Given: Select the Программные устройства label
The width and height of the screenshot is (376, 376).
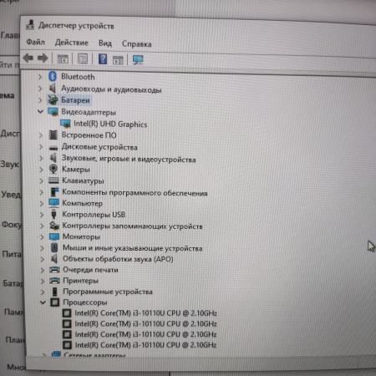Looking at the screenshot, I should click(x=108, y=292).
